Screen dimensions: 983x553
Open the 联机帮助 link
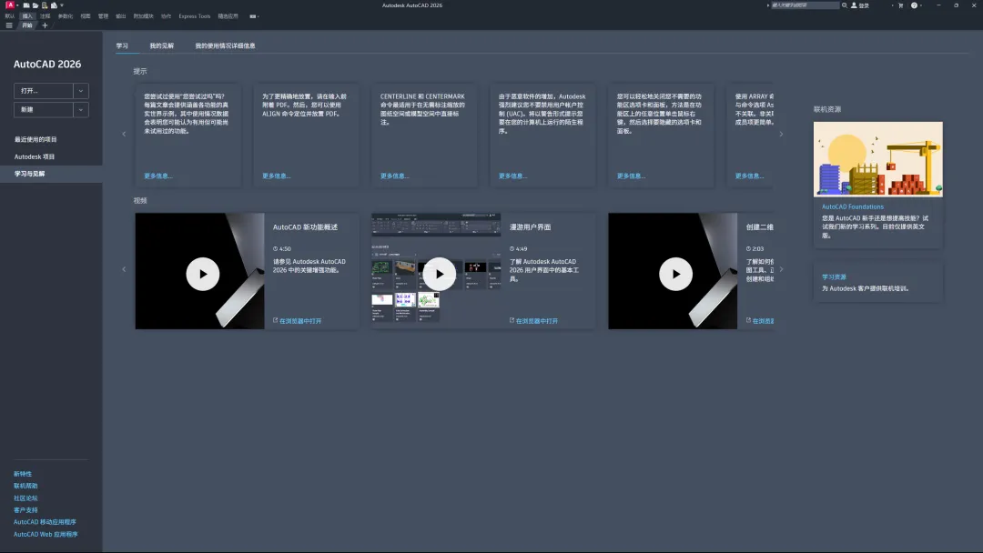pos(25,486)
